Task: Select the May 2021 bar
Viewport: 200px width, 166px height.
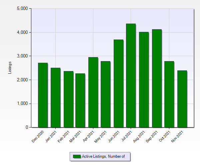Action: click(105, 94)
